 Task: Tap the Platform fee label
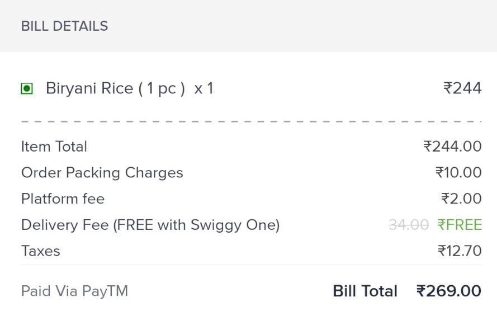click(x=63, y=199)
